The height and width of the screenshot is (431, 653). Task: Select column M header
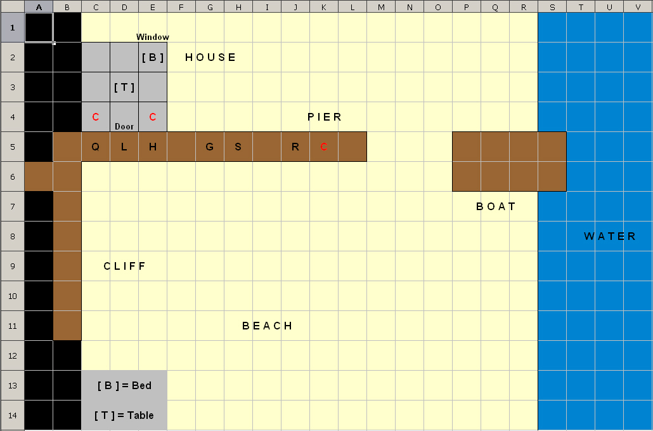(x=381, y=6)
